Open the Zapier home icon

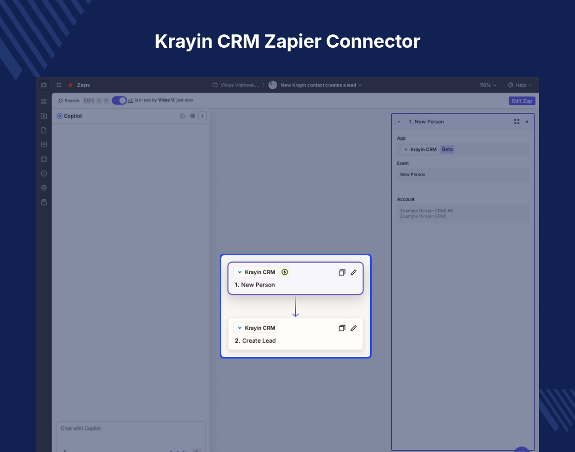pos(44,85)
